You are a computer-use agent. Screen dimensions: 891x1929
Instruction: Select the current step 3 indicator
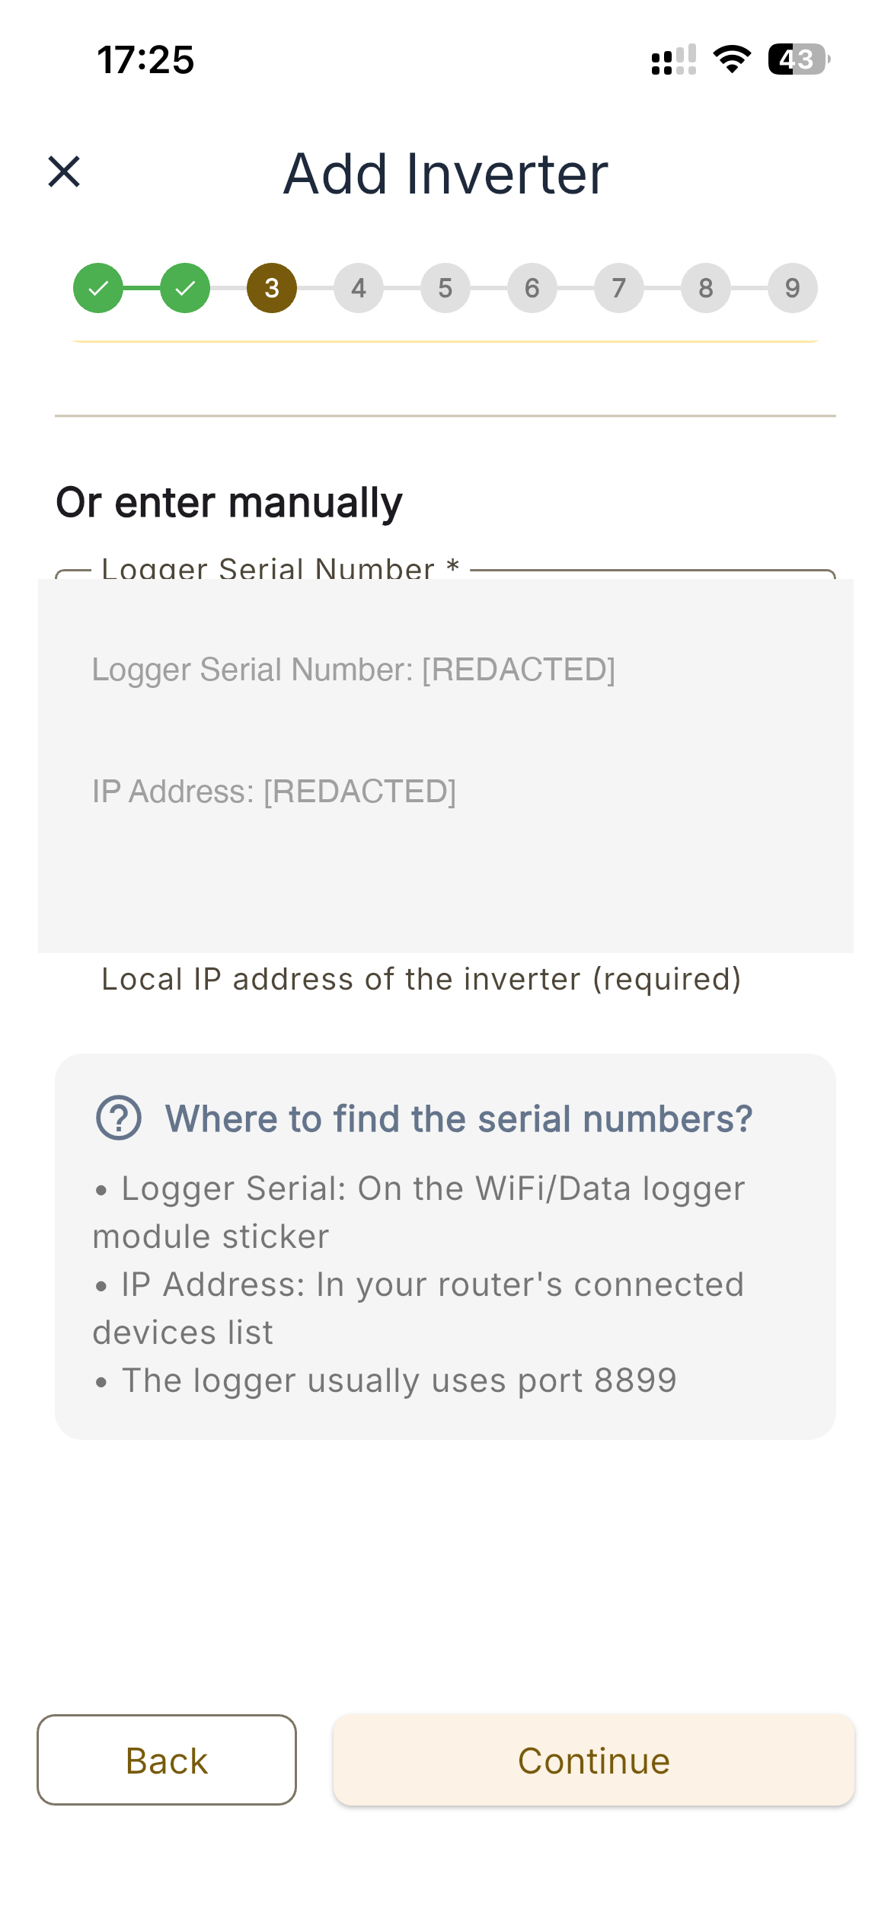272,288
